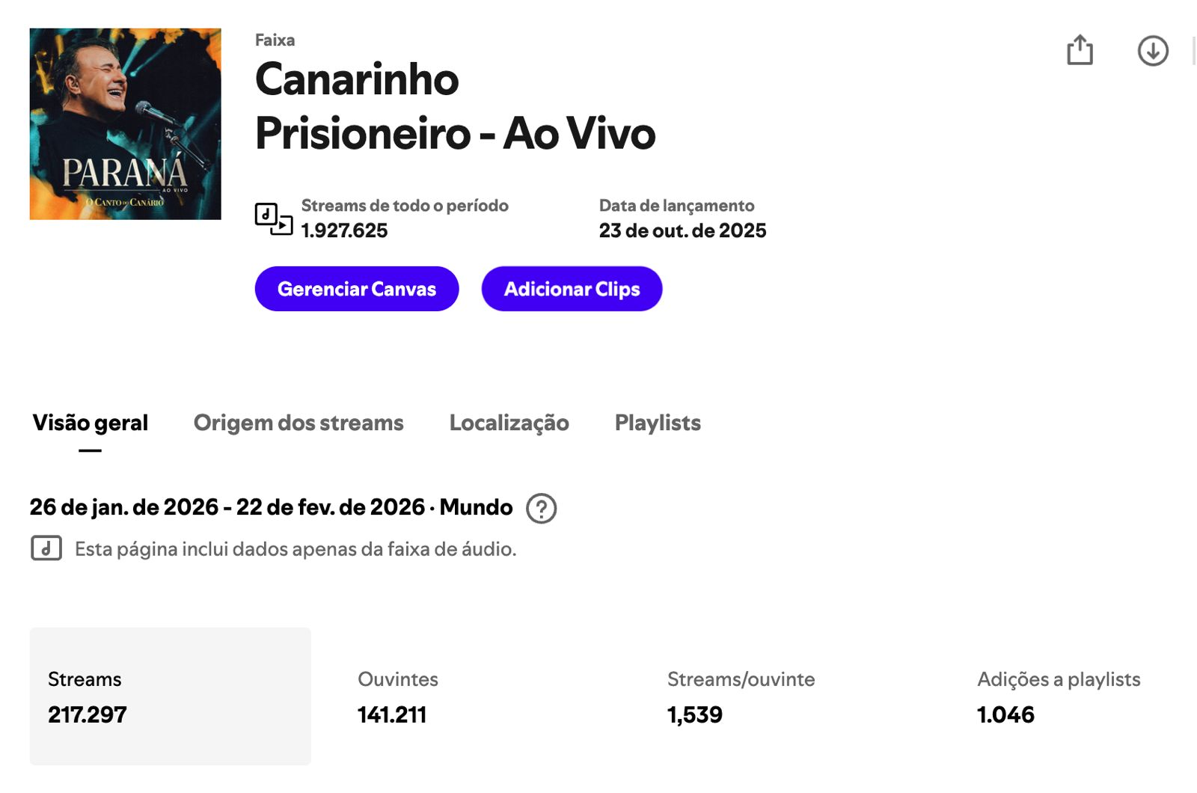Screen dimensions: 1197x793
Task: Click the Canarinho Prisioneiro track title
Action: [455, 106]
